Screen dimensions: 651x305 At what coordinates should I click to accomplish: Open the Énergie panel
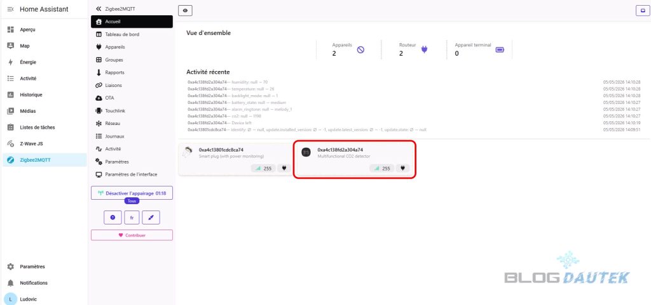point(45,62)
